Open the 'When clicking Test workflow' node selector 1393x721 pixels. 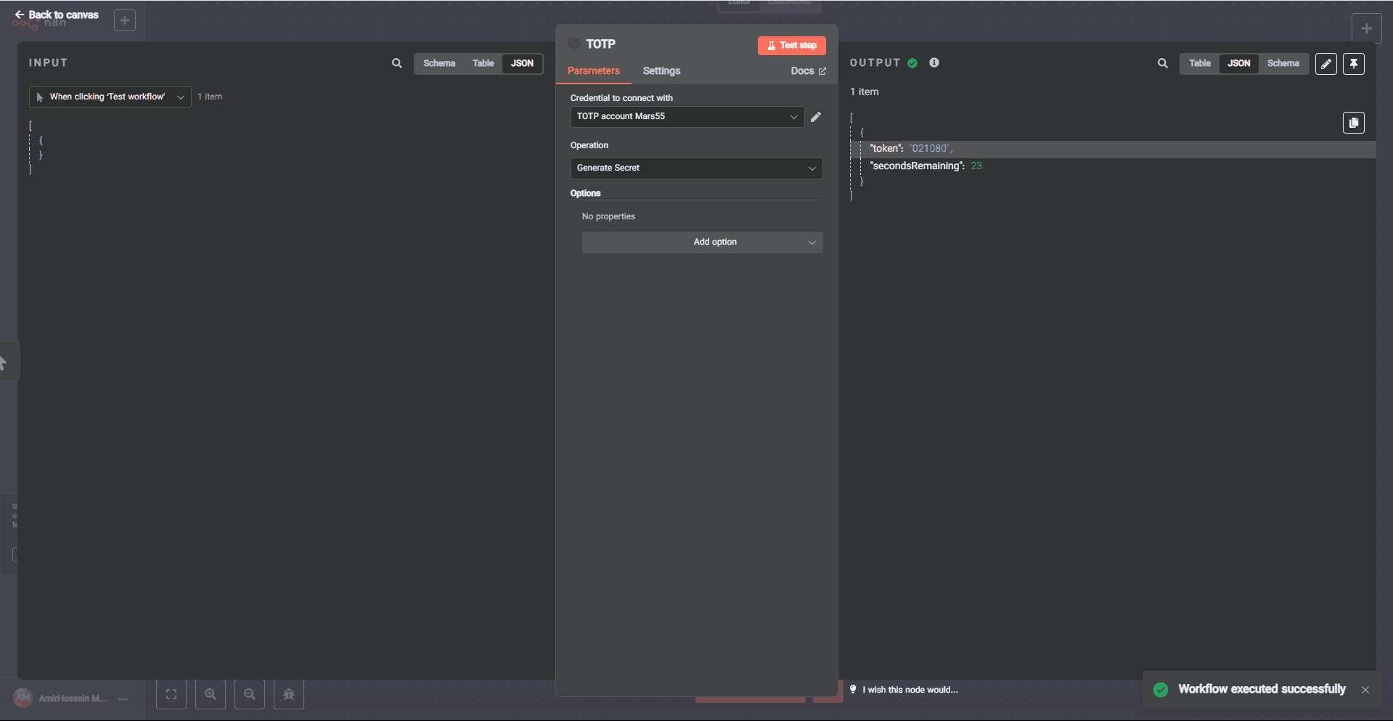click(110, 97)
